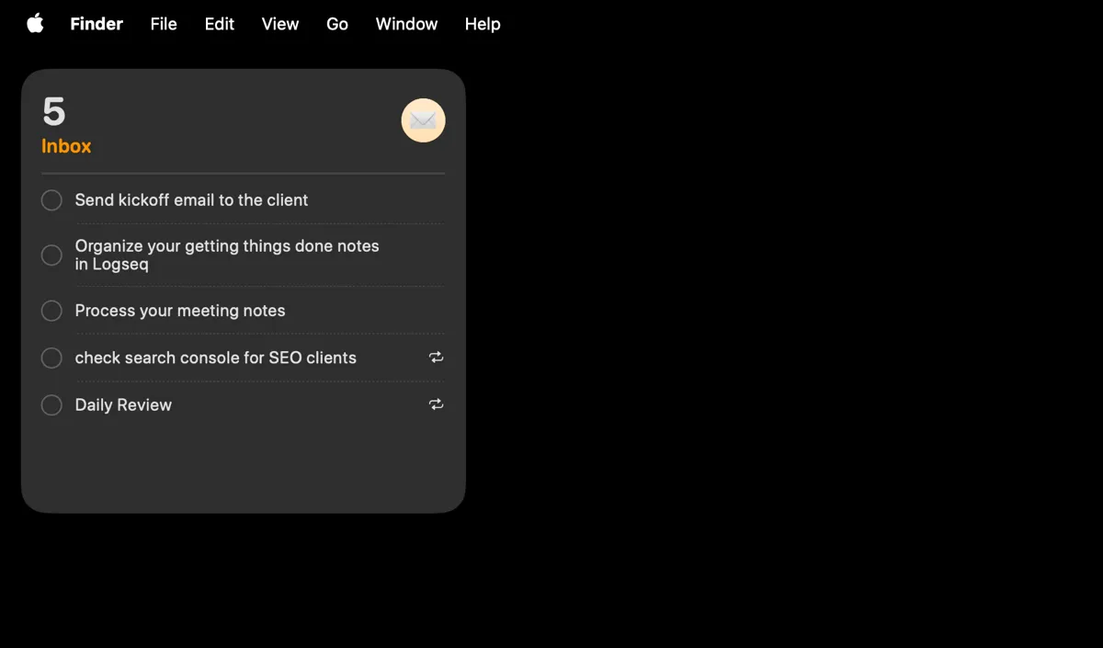Click the reminder count showing 5

(x=52, y=111)
